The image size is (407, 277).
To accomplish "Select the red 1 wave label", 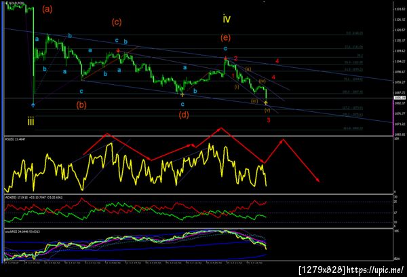I will [233, 75].
